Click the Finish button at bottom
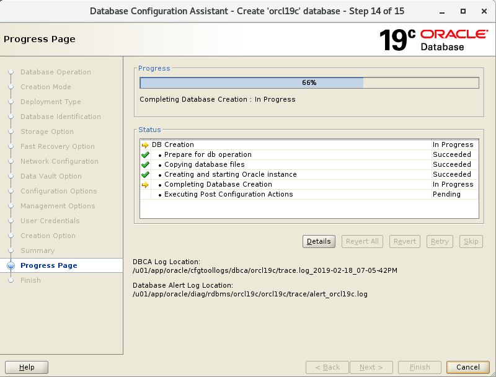Image resolution: width=496 pixels, height=377 pixels. click(420, 367)
